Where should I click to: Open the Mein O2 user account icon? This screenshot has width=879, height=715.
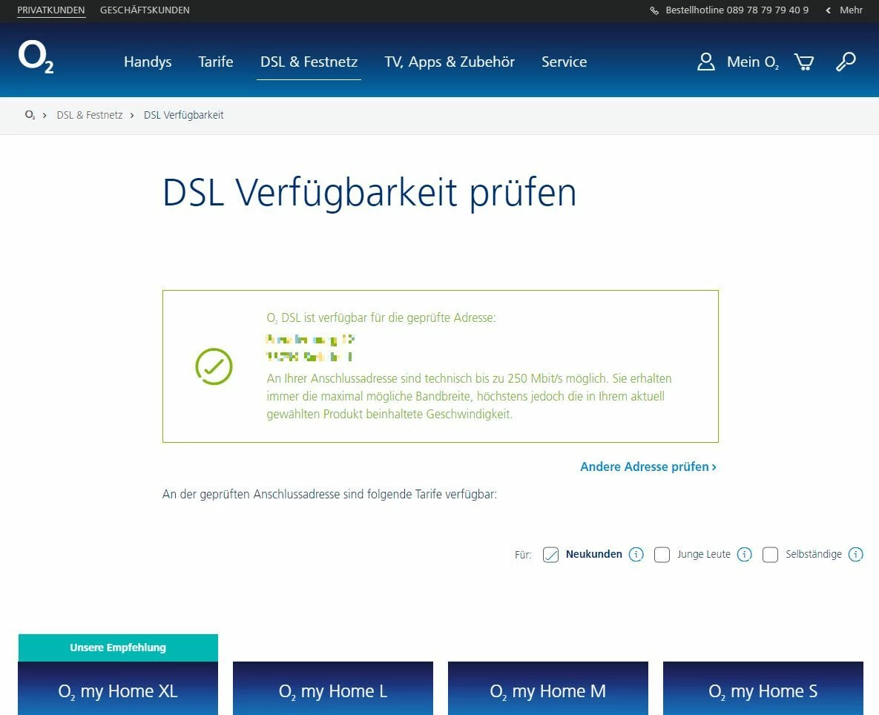705,62
